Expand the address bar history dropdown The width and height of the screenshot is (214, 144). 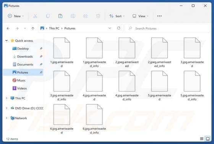(110, 28)
